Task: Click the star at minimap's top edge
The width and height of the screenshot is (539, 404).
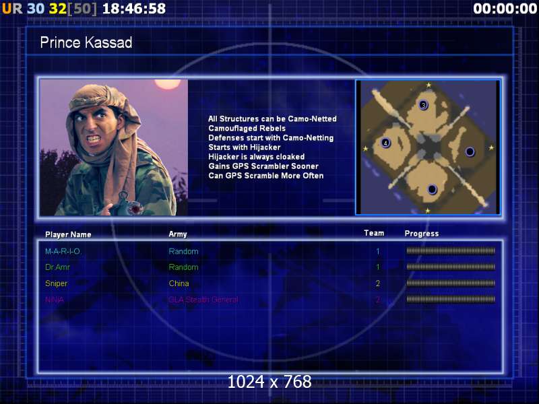Action: click(x=429, y=85)
